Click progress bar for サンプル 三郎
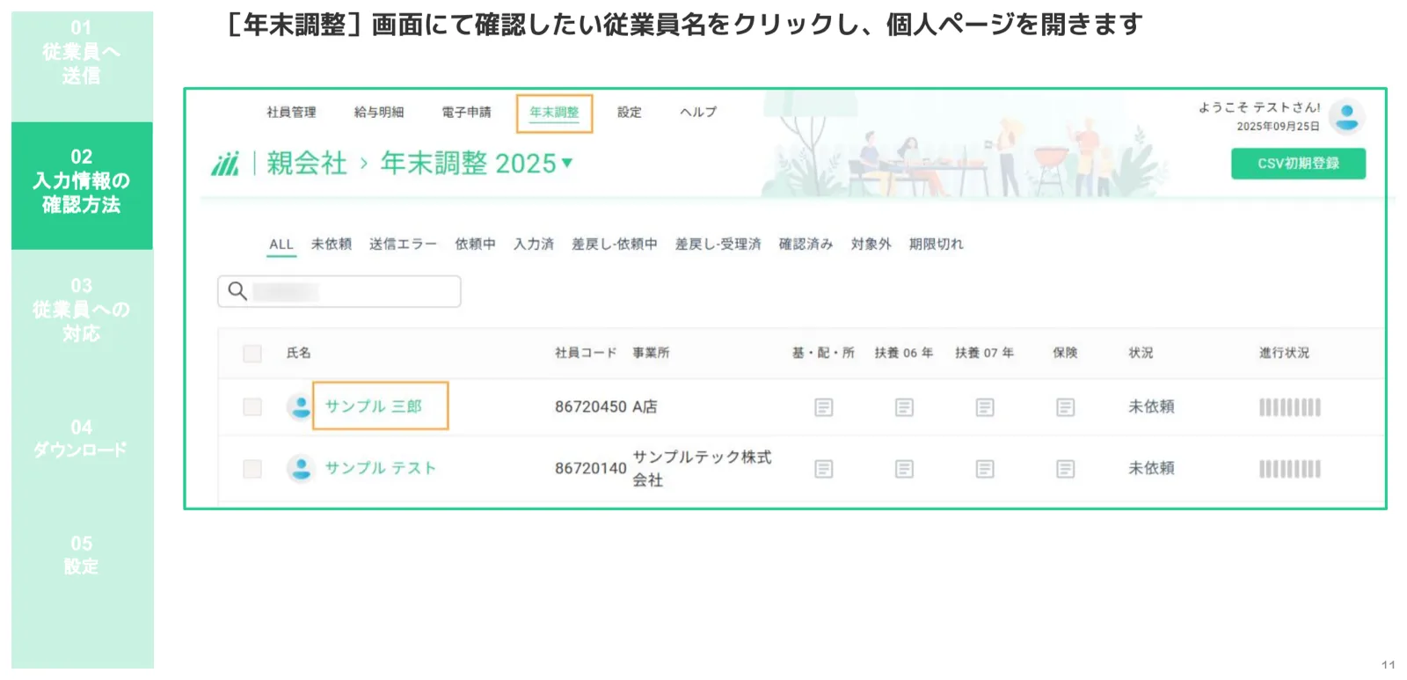 coord(1290,407)
